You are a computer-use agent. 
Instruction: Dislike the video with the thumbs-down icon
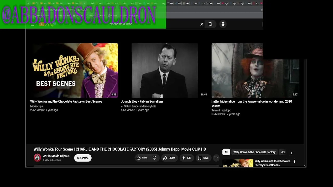point(155,158)
